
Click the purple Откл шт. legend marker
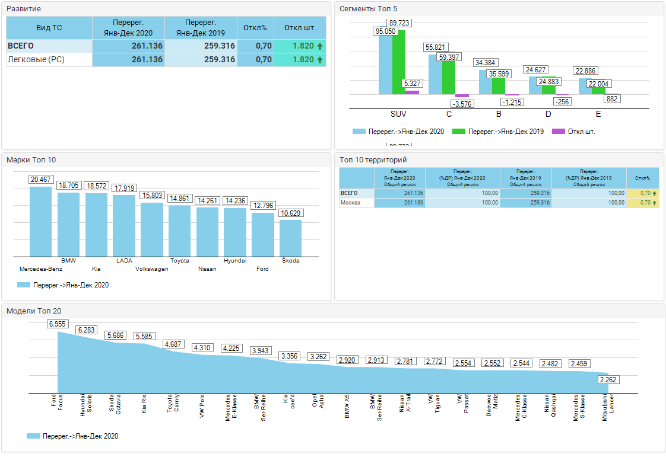tap(558, 132)
